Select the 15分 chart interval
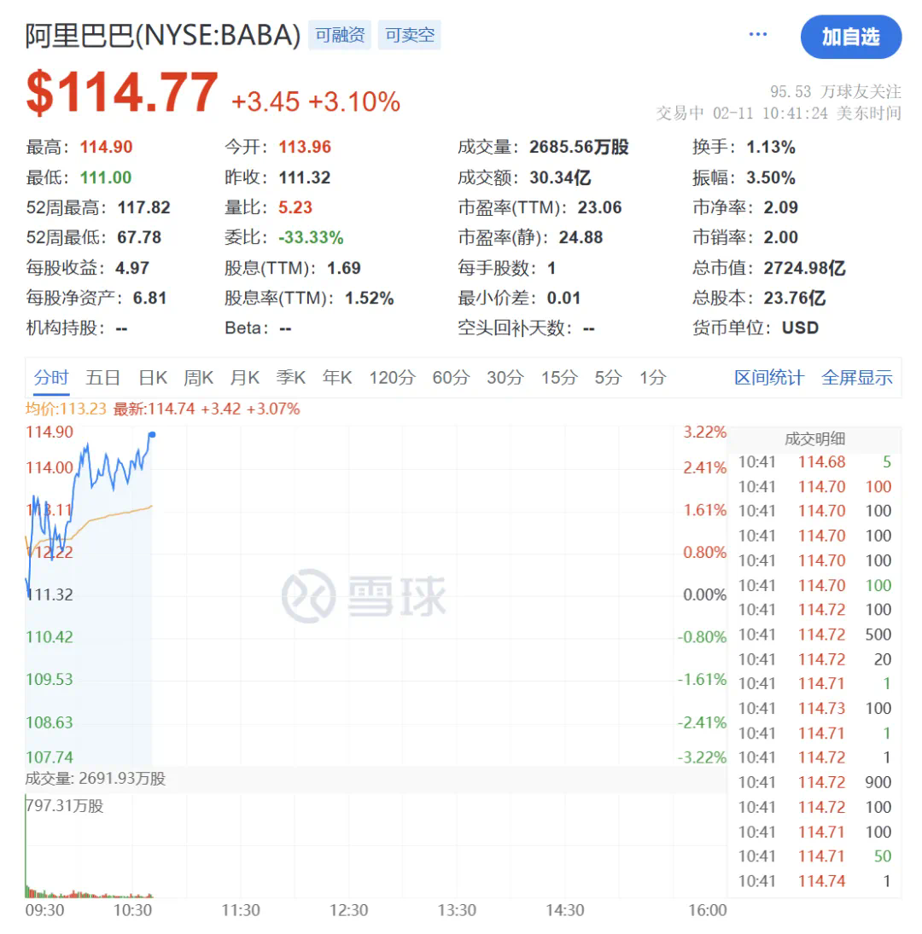 click(x=559, y=377)
